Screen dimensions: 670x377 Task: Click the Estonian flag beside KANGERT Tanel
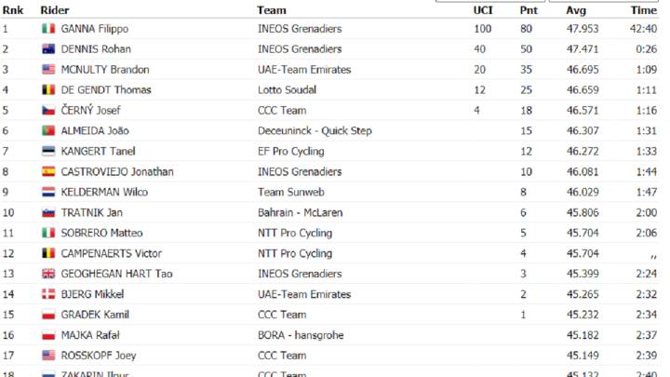(x=48, y=152)
